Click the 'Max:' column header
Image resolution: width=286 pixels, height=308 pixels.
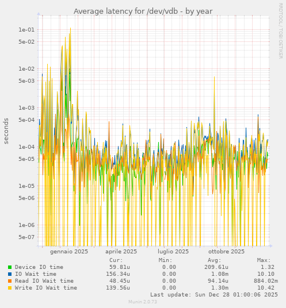(x=264, y=260)
